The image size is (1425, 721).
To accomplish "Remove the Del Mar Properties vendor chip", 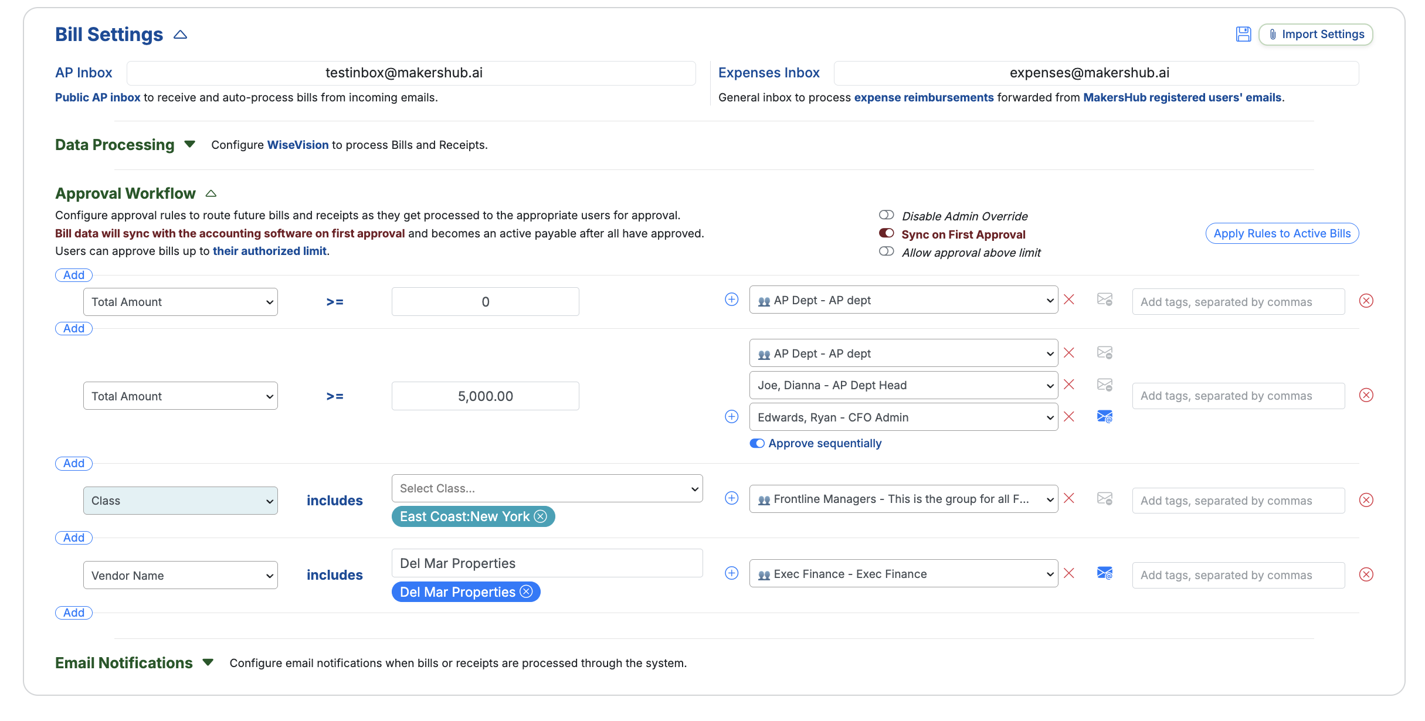I will (x=527, y=592).
